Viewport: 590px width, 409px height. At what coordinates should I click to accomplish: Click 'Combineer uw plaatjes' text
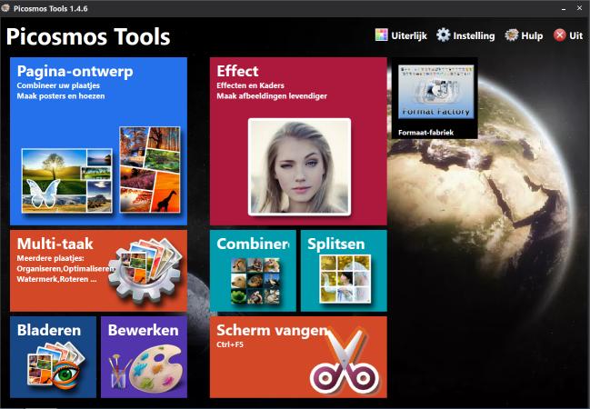pyautogui.click(x=58, y=85)
